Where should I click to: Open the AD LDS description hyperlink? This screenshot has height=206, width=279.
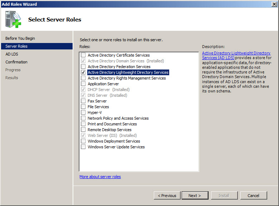click(236, 55)
